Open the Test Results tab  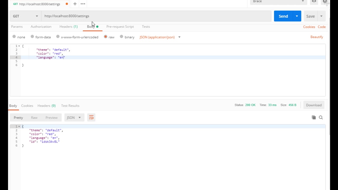tap(70, 106)
